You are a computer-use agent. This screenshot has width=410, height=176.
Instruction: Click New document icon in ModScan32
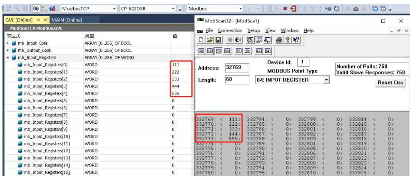pyautogui.click(x=201, y=40)
